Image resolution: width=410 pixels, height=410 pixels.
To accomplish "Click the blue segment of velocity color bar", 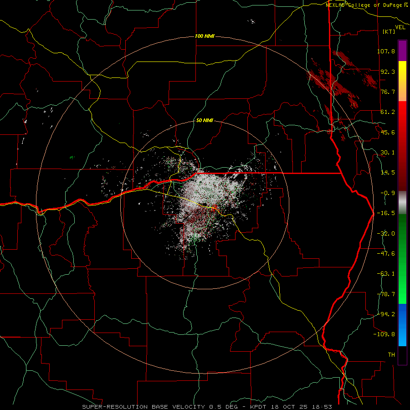I will tap(402, 325).
